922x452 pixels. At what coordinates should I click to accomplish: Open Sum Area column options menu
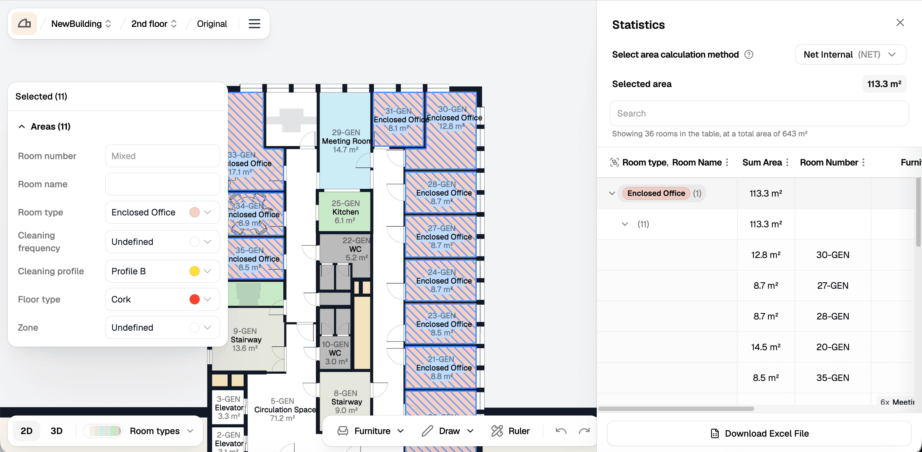click(x=787, y=163)
